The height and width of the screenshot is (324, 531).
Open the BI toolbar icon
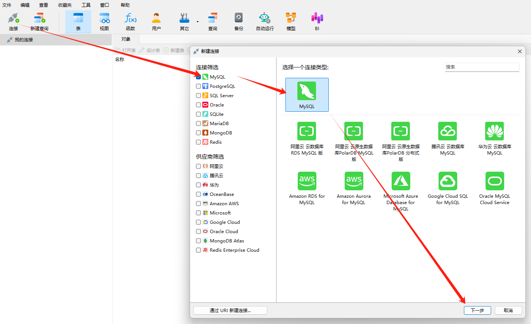[317, 22]
